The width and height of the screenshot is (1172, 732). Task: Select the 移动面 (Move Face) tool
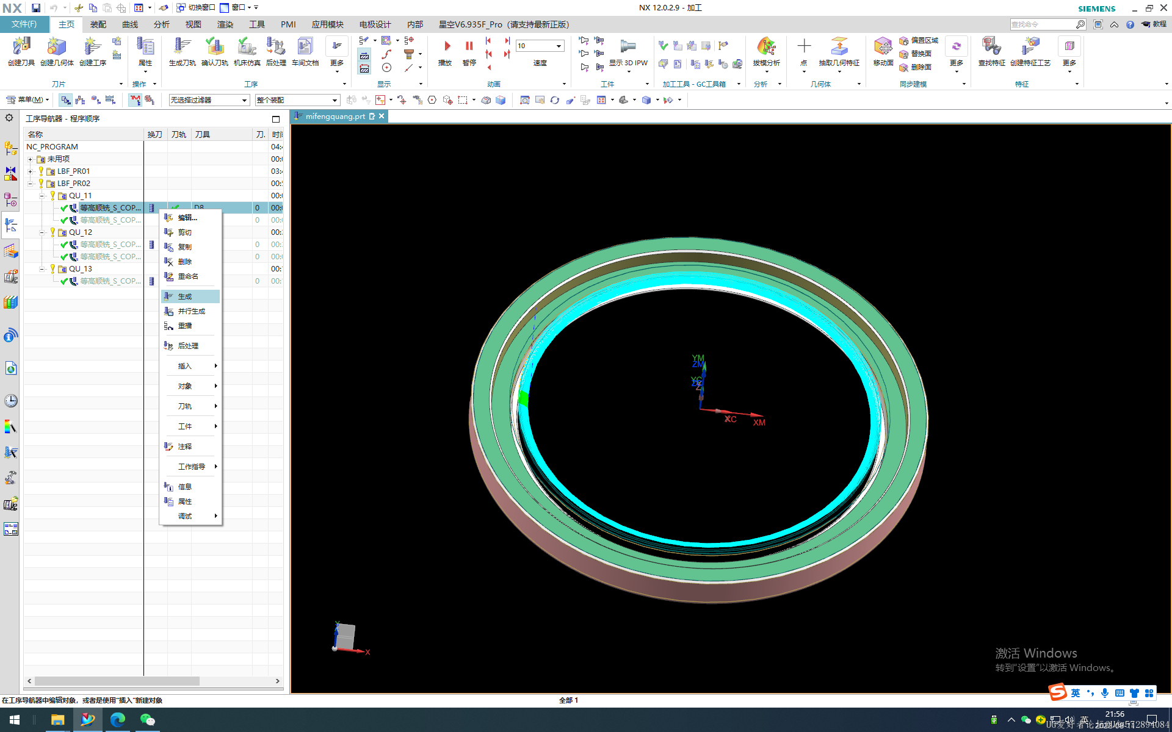tap(883, 51)
